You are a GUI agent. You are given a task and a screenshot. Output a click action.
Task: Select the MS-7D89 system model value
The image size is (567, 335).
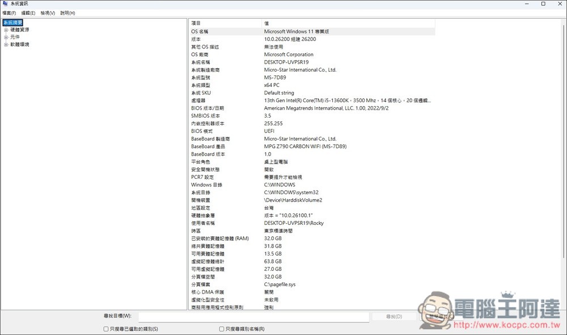tap(275, 77)
